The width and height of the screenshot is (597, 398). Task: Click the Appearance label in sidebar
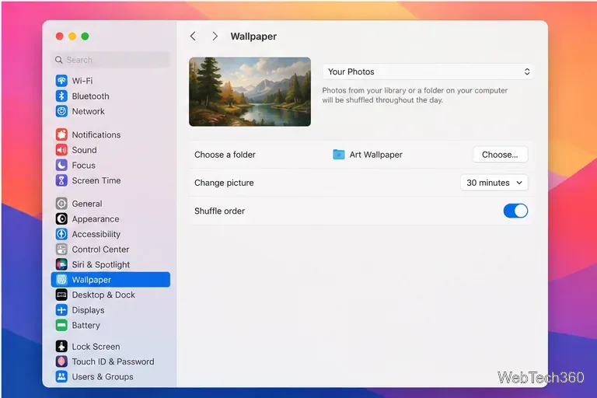click(96, 218)
